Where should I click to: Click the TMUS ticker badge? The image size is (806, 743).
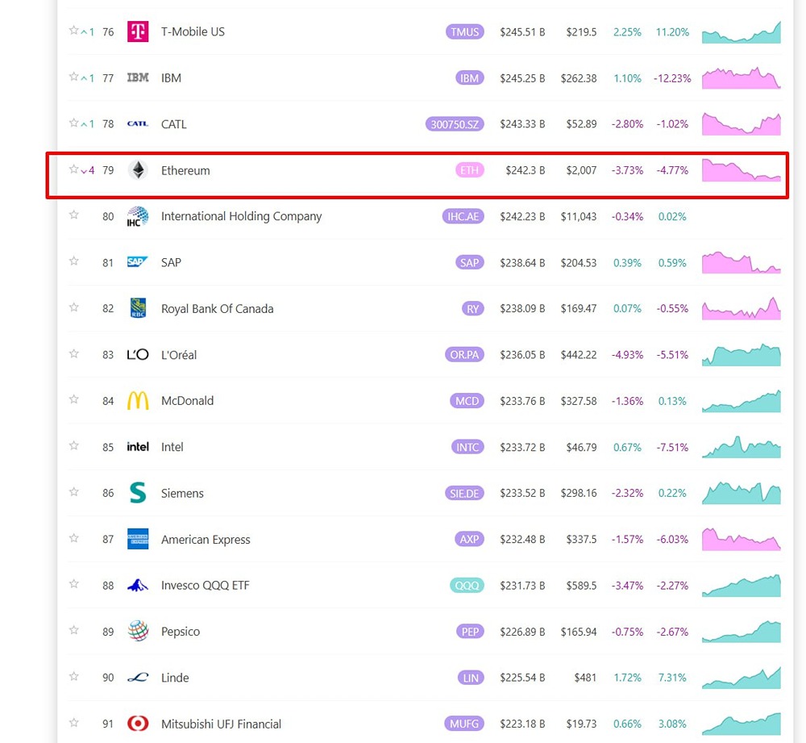click(464, 32)
